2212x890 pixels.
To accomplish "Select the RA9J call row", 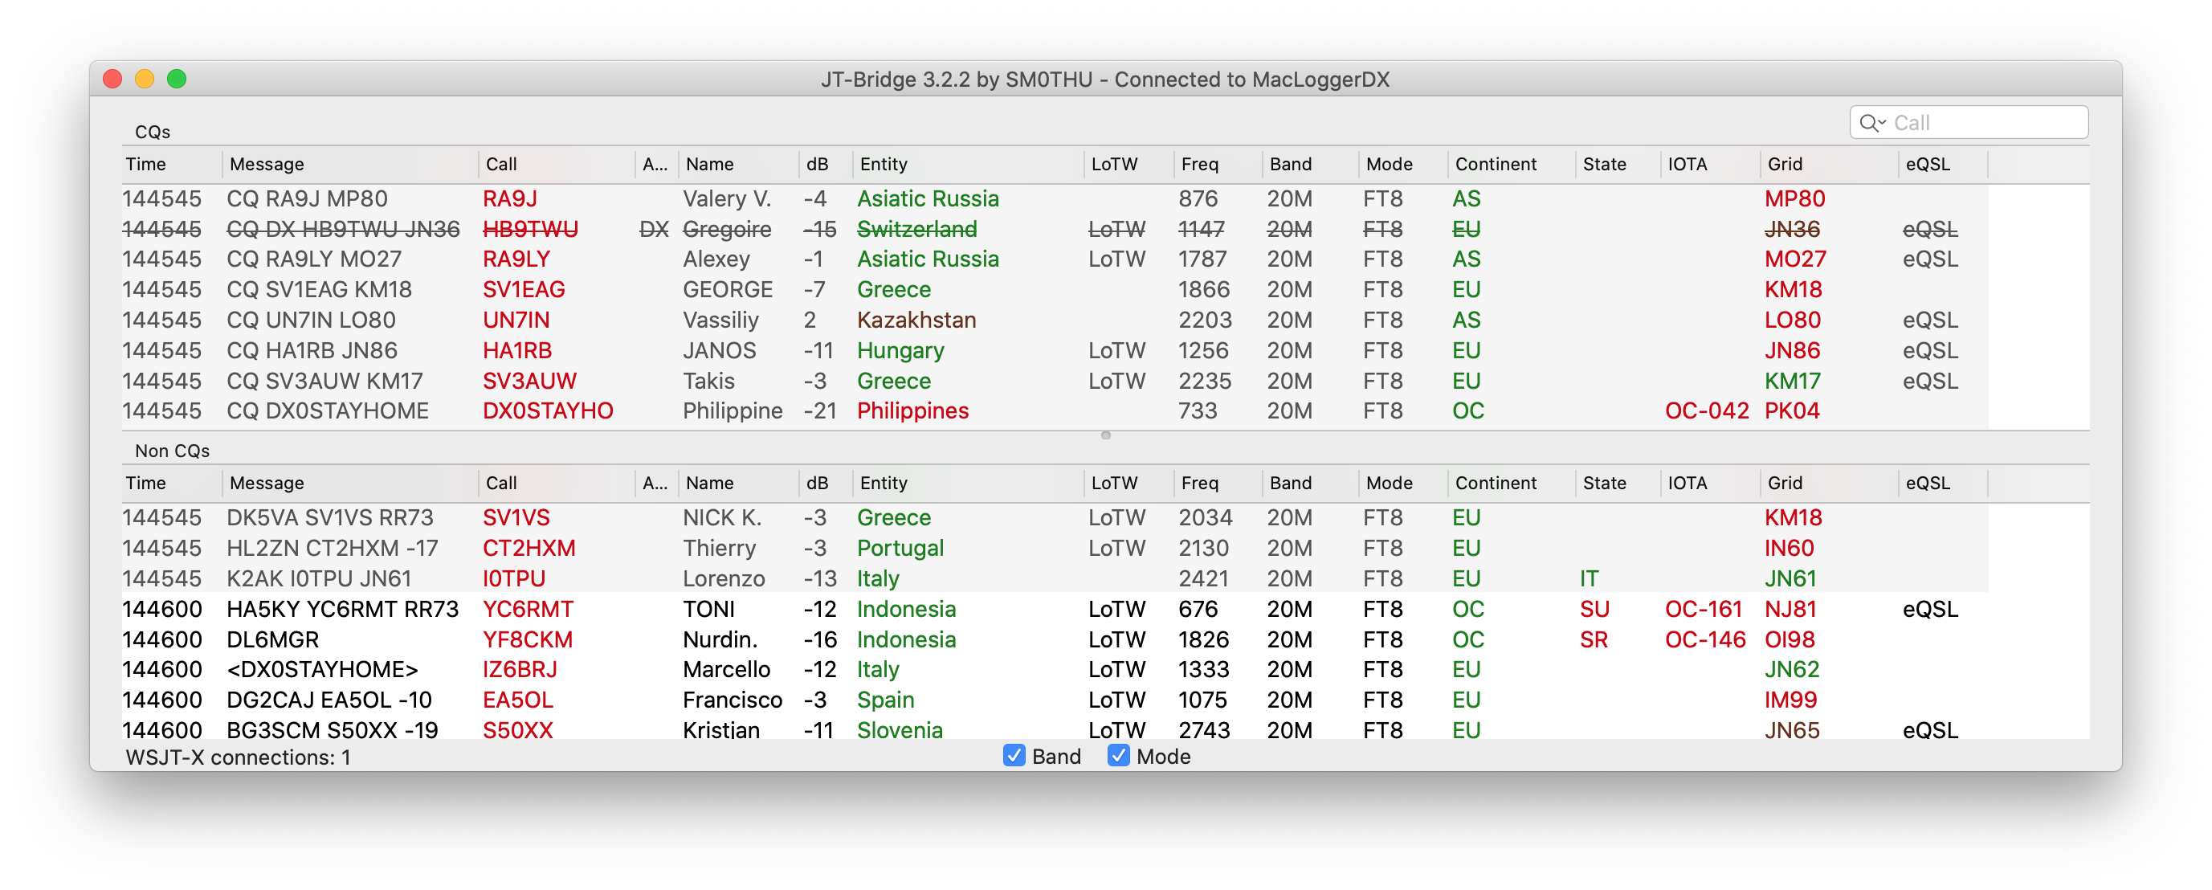I will click(509, 199).
